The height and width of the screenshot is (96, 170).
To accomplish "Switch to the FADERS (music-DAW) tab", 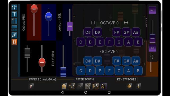I will [x=42, y=79].
